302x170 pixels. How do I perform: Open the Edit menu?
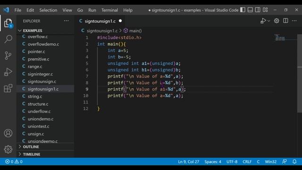click(x=30, y=10)
